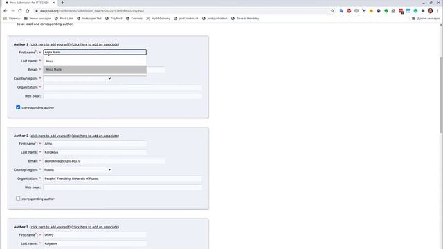Open the gray shield extension
The image size is (443, 249).
(x=356, y=11)
